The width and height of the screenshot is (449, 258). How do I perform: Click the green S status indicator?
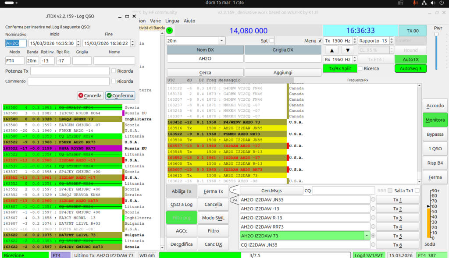tap(170, 30)
